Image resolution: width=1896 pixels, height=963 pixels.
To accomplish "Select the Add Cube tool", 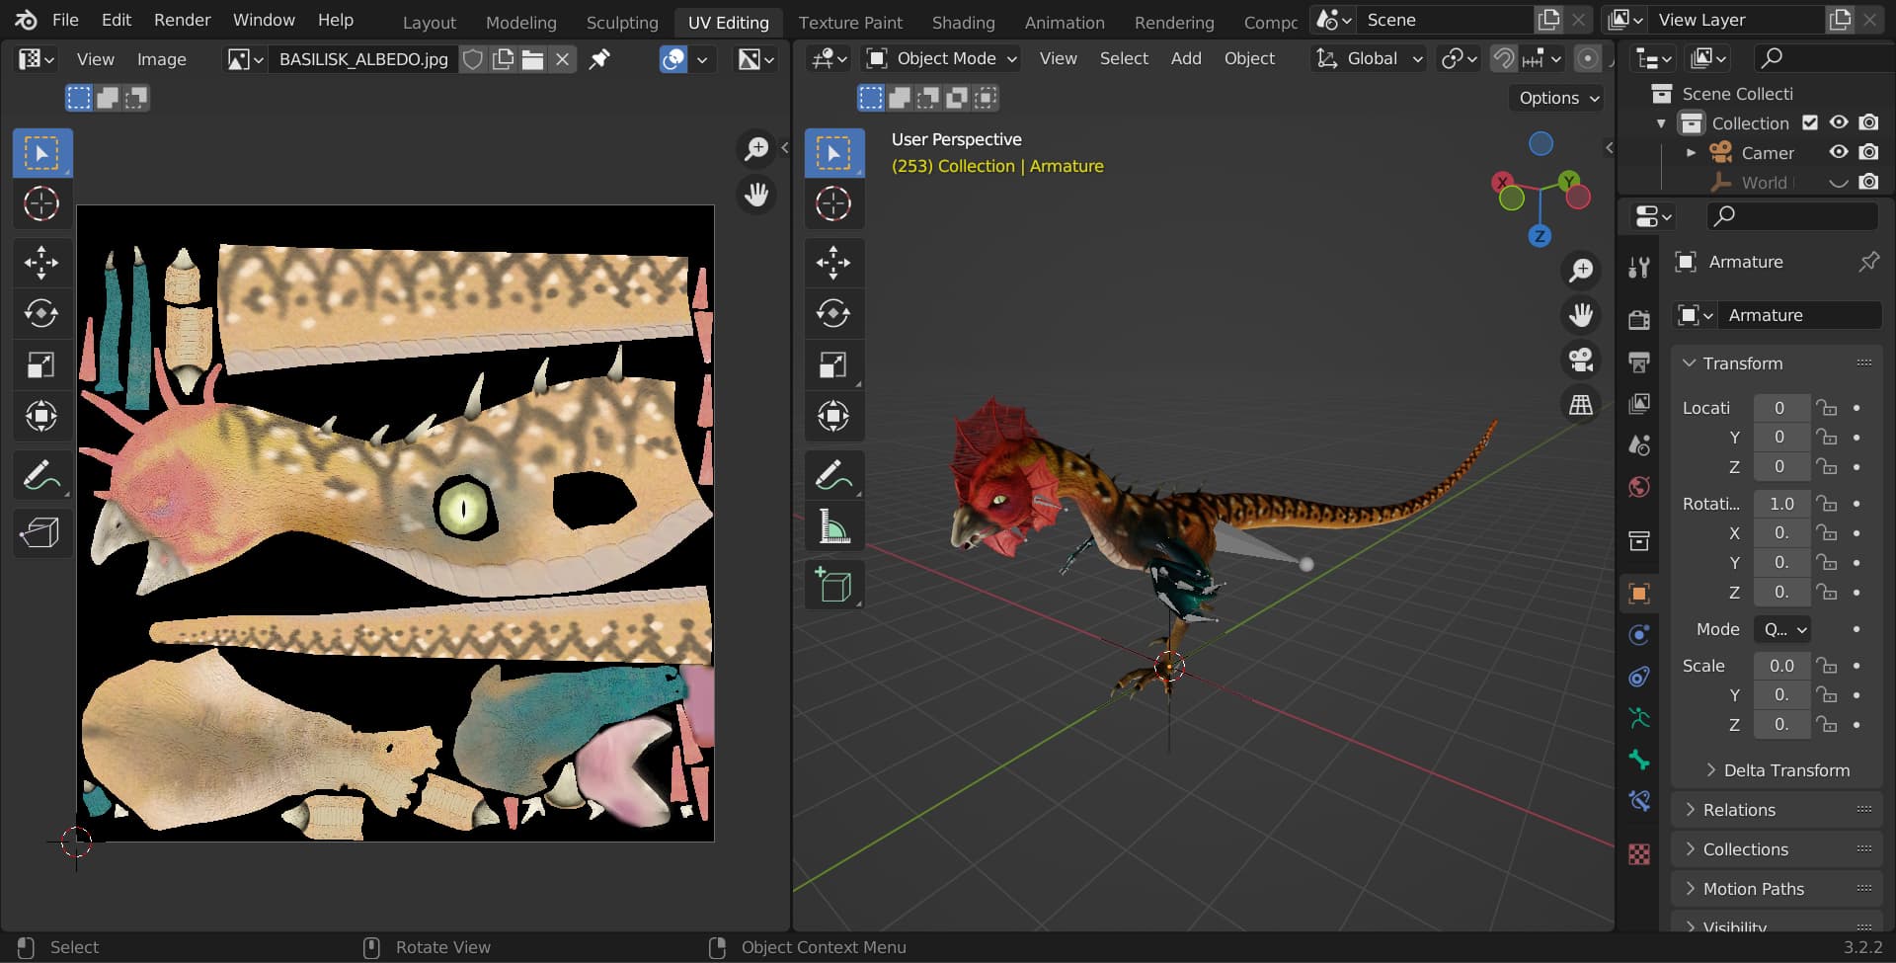I will pos(834,585).
